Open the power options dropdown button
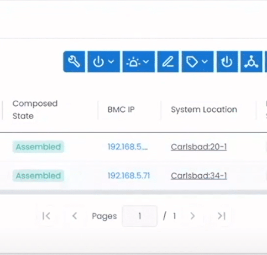Image resolution: width=267 pixels, height=255 pixels. point(104,62)
